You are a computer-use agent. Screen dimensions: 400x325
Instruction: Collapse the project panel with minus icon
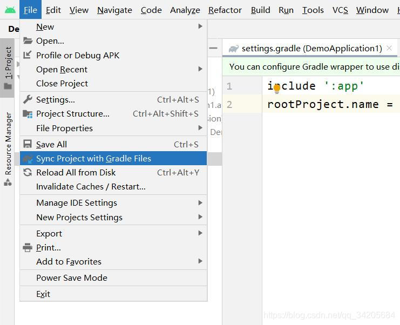(x=213, y=48)
